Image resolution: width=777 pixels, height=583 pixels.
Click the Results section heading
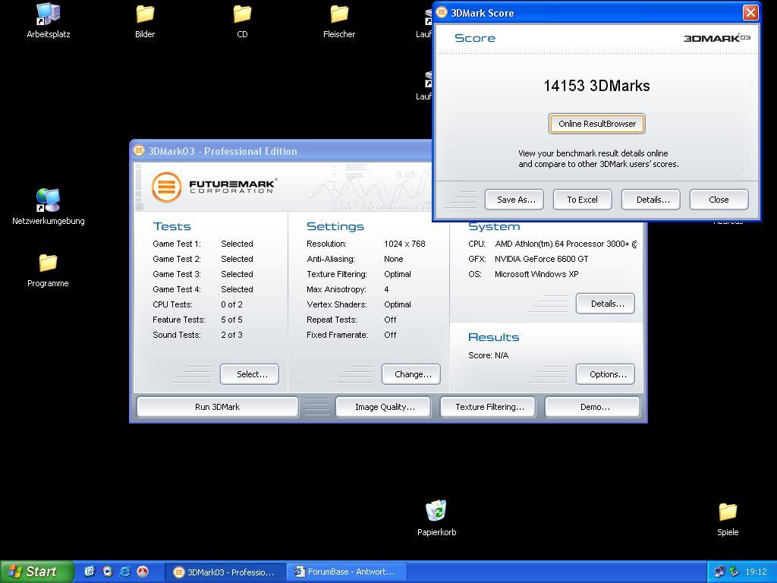point(493,337)
